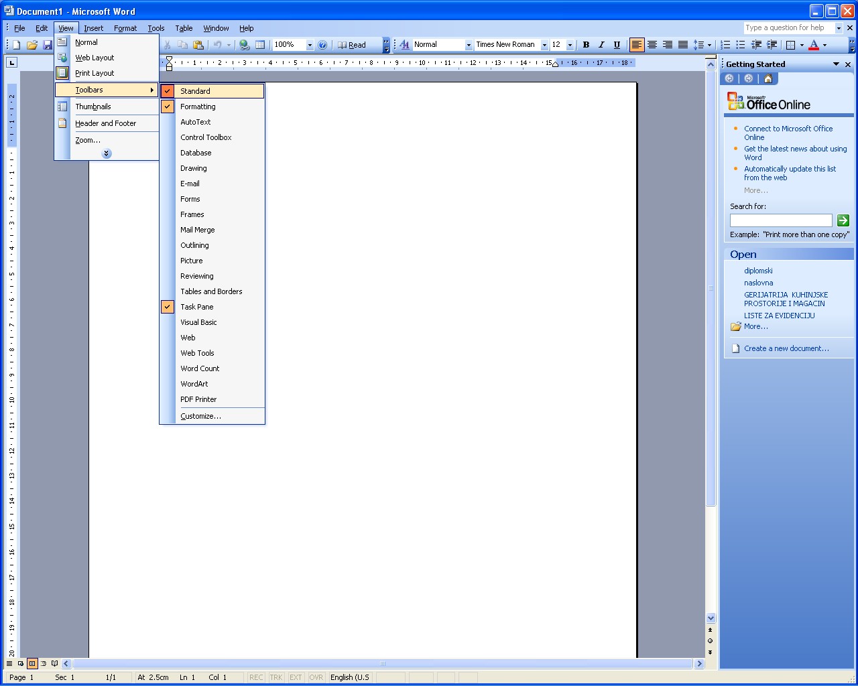Click the Outside Border icon

[791, 45]
